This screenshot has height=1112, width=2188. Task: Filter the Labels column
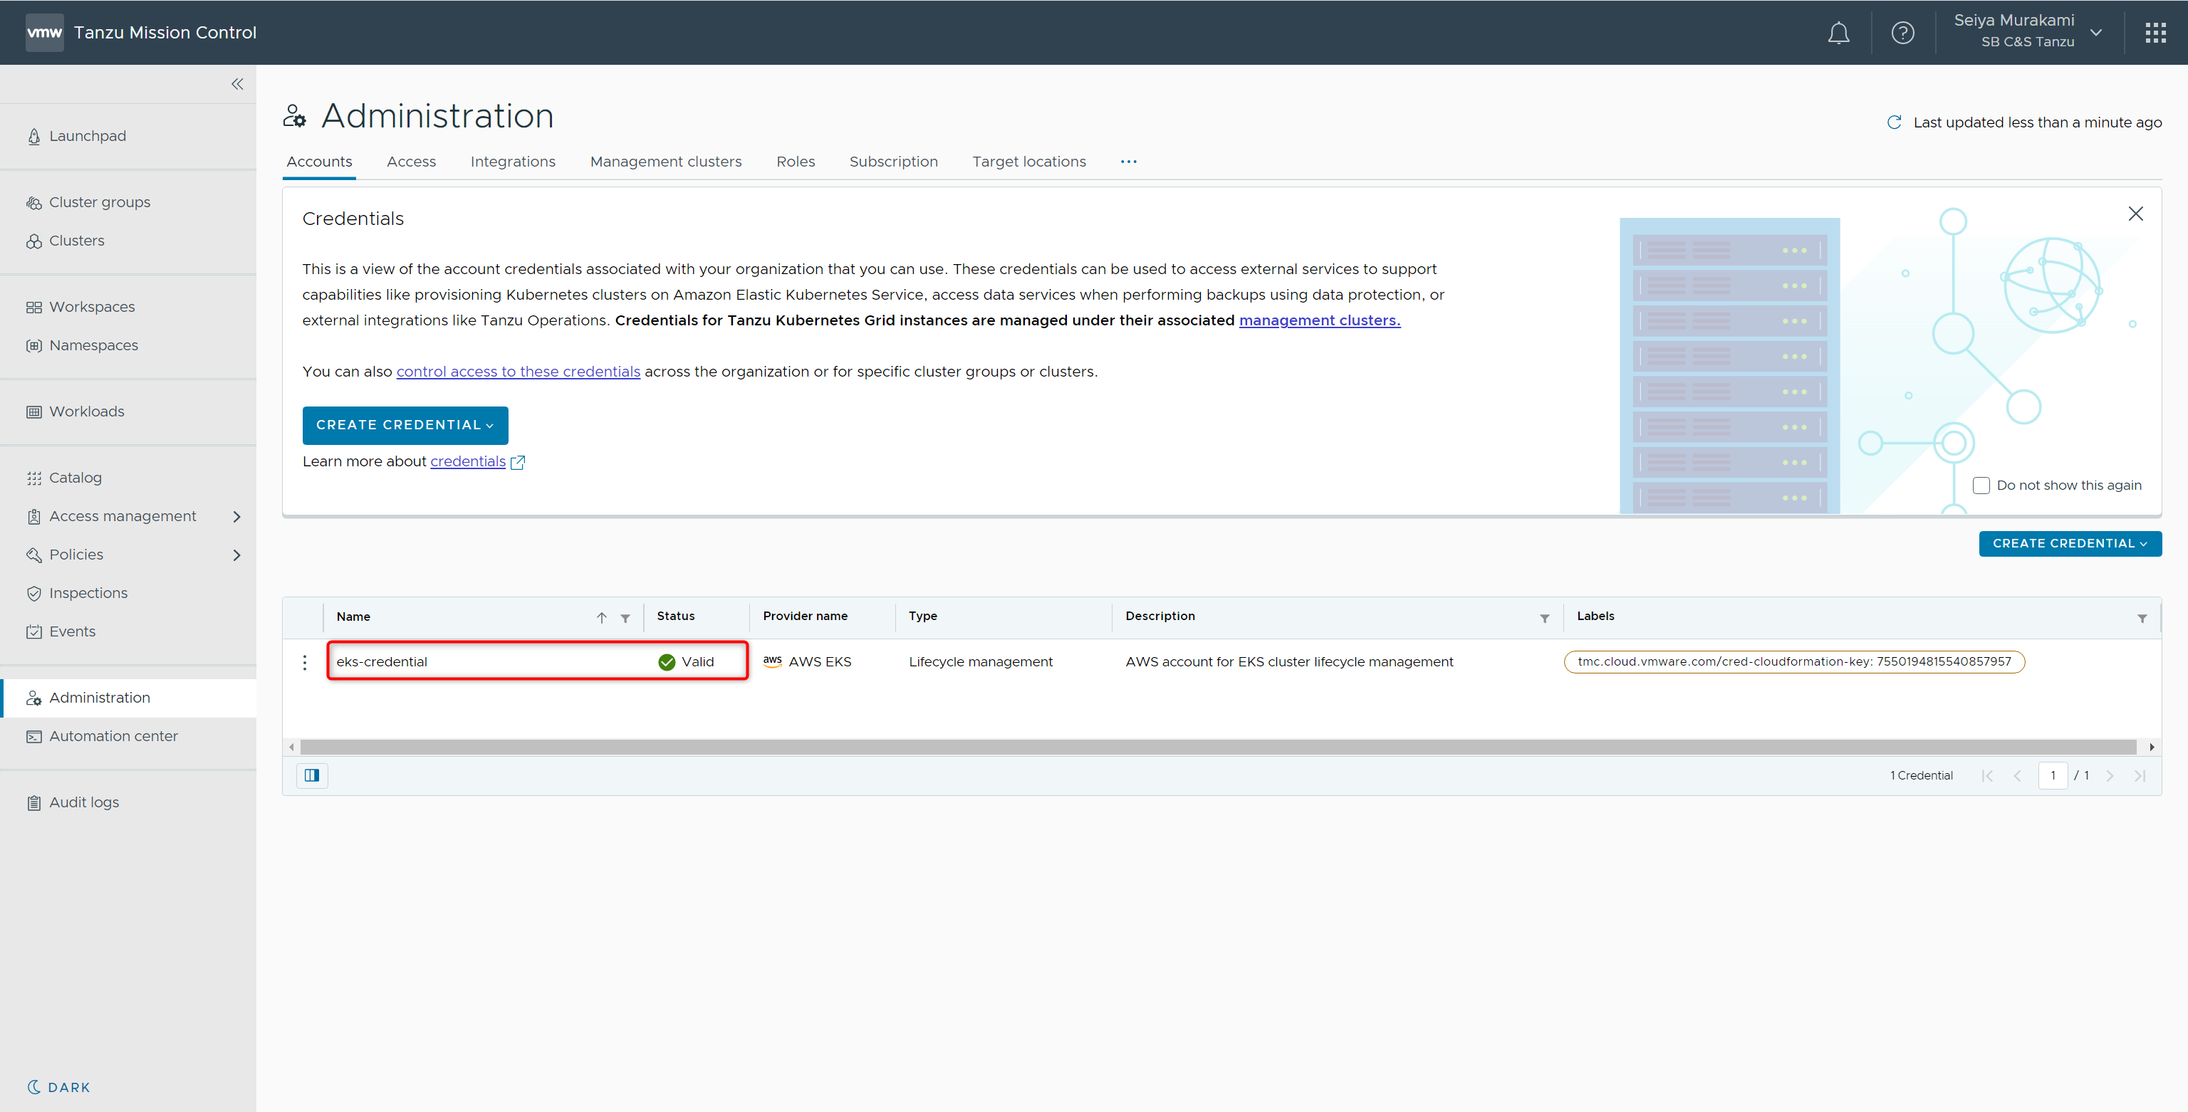click(x=2141, y=618)
